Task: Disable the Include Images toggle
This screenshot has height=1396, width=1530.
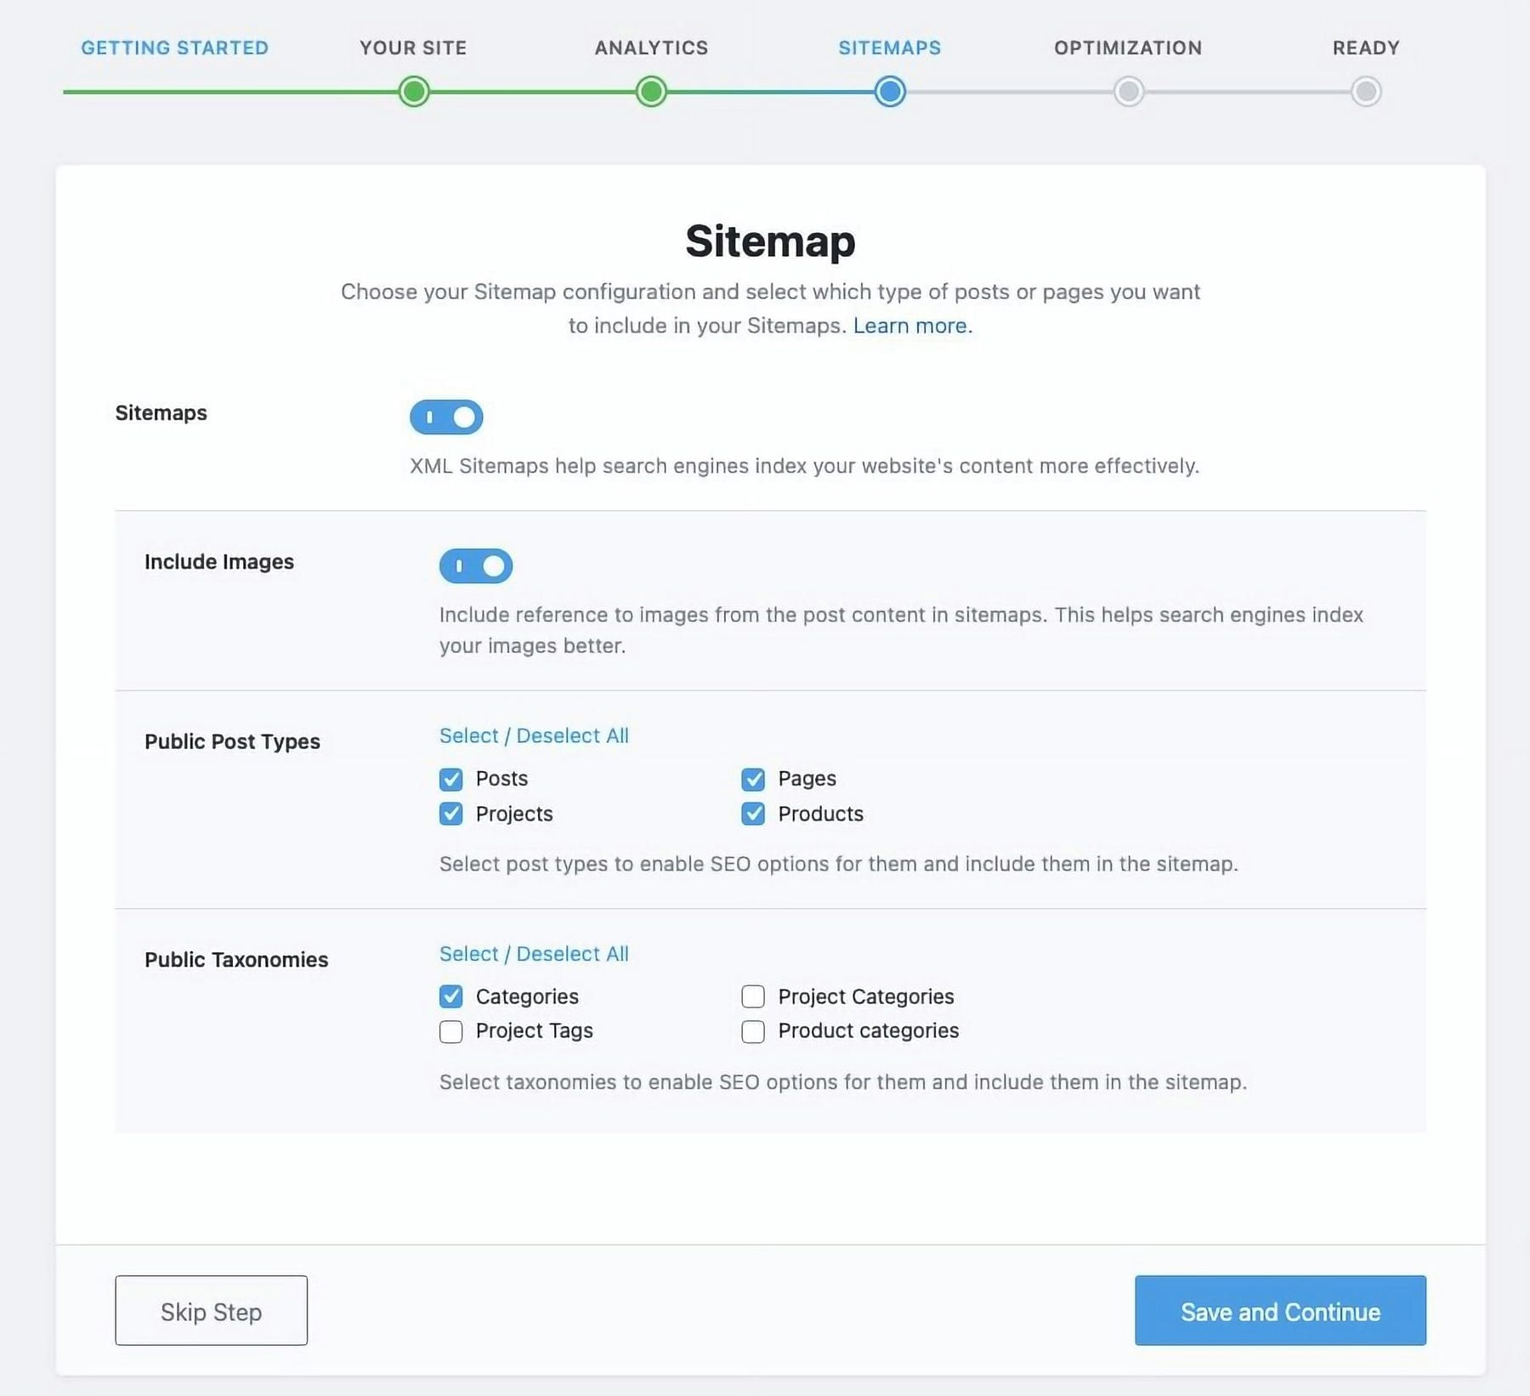Action: tap(475, 565)
